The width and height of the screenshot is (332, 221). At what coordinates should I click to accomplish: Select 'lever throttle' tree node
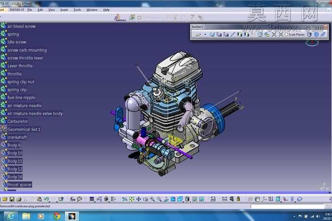click(x=20, y=66)
